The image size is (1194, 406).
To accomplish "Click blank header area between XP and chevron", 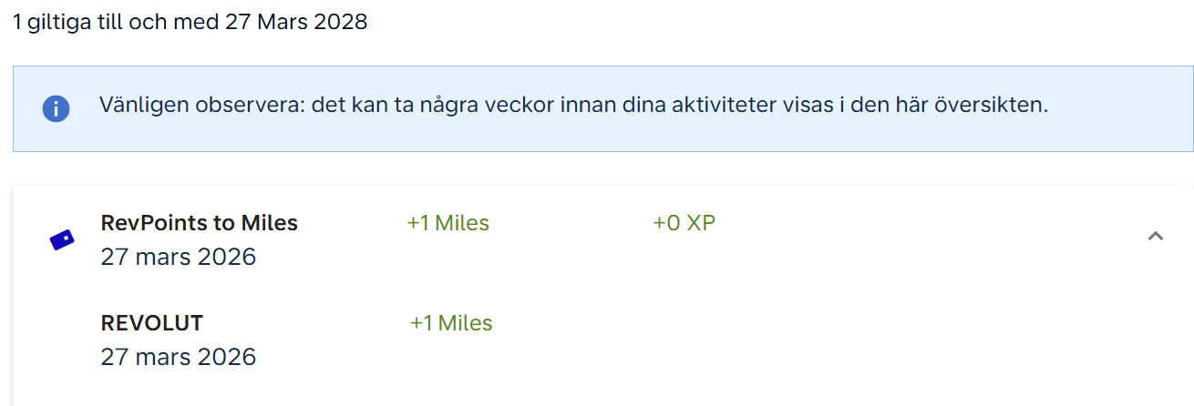I will (x=930, y=235).
